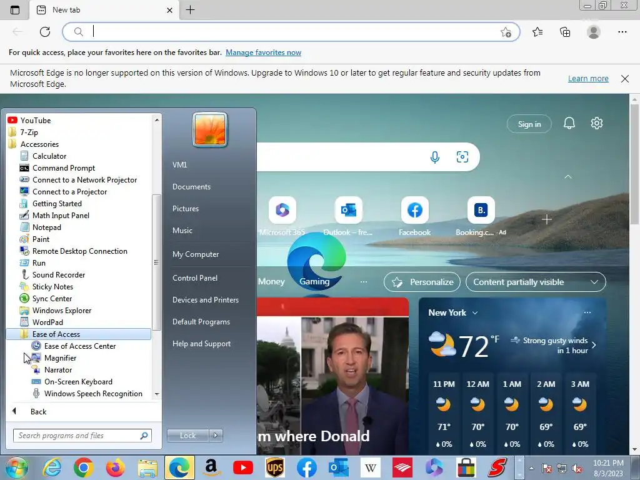Open Connect to a Projector

pyautogui.click(x=69, y=191)
